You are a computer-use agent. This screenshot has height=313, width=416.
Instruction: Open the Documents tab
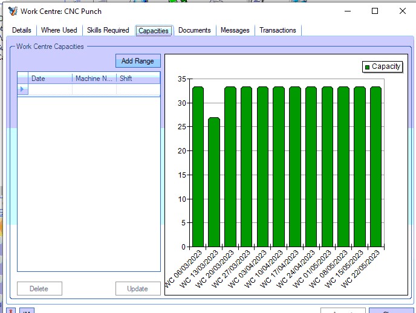click(x=195, y=30)
